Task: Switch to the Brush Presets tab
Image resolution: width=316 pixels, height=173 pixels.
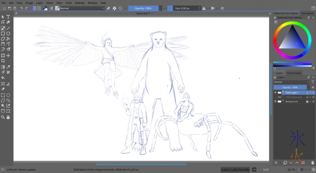Action: click(x=294, y=73)
